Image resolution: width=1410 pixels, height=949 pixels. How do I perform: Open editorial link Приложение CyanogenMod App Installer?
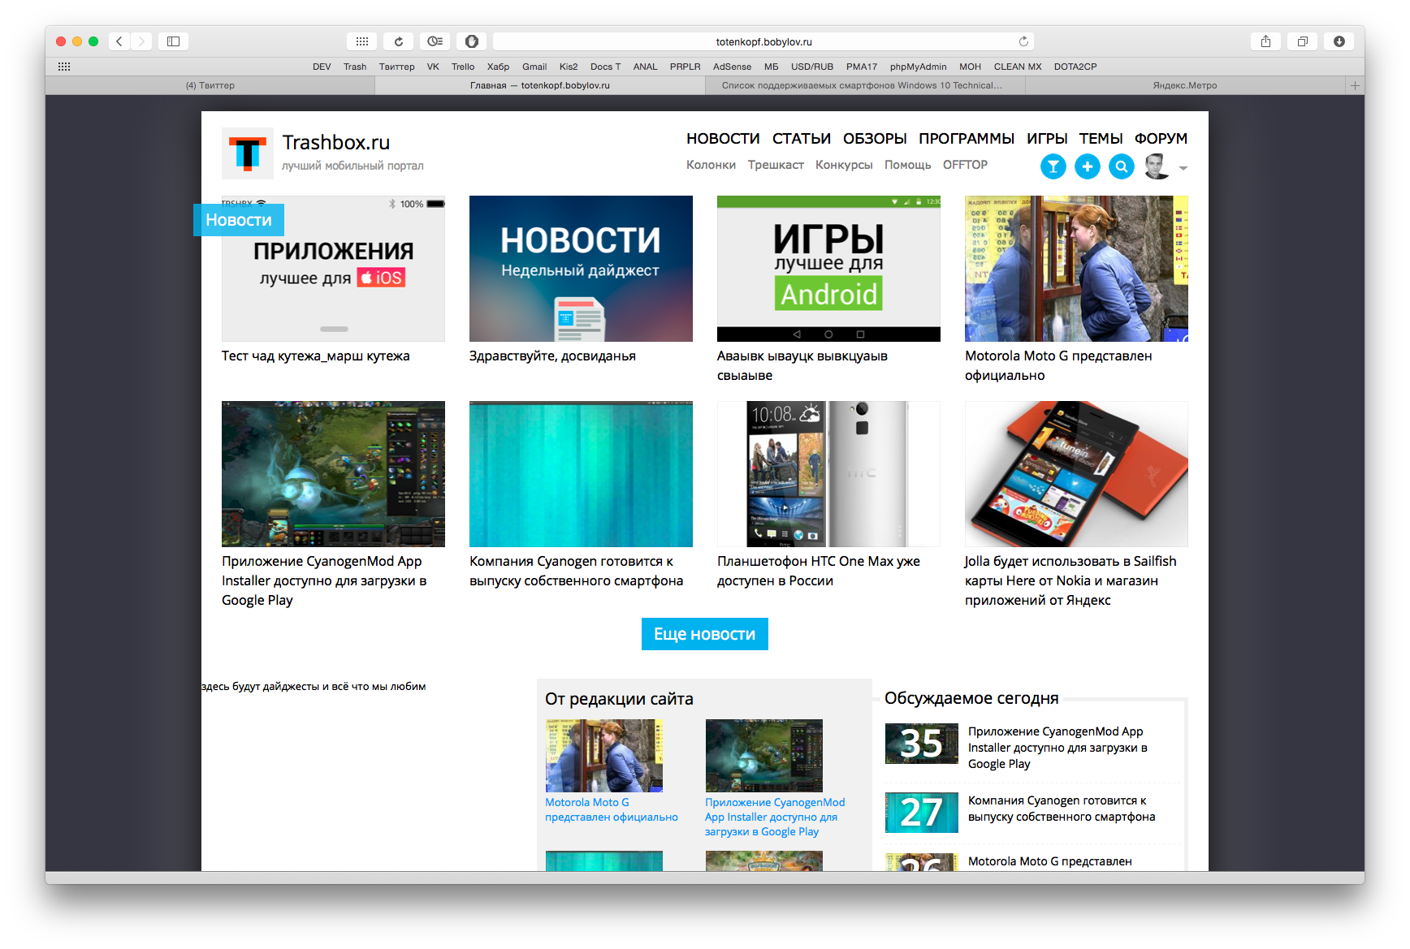(x=775, y=817)
